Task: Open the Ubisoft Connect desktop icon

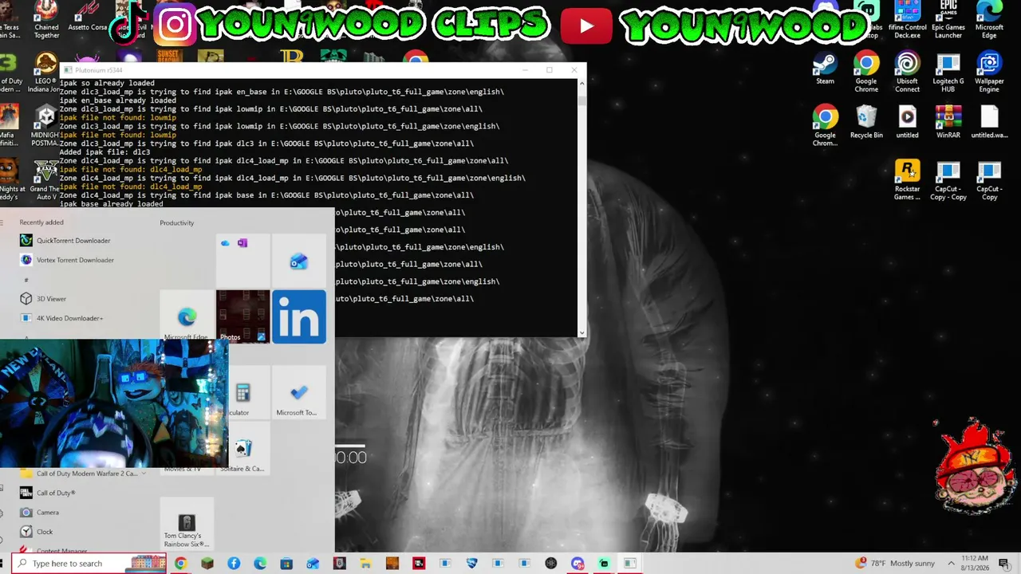Action: (907, 73)
